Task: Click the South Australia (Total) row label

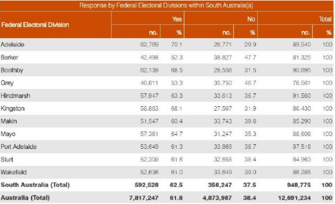Action: coord(35,185)
